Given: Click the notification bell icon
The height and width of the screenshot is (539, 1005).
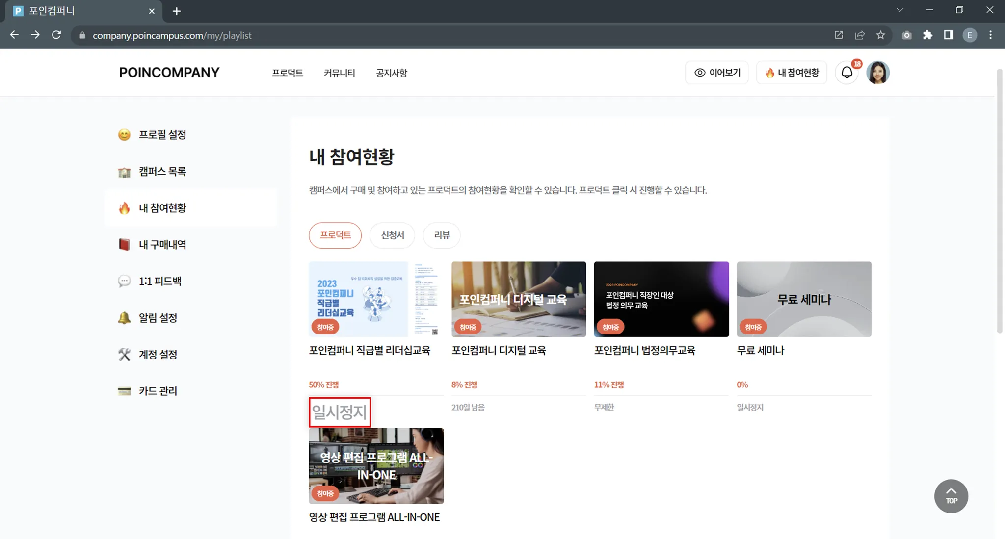Looking at the screenshot, I should (846, 73).
